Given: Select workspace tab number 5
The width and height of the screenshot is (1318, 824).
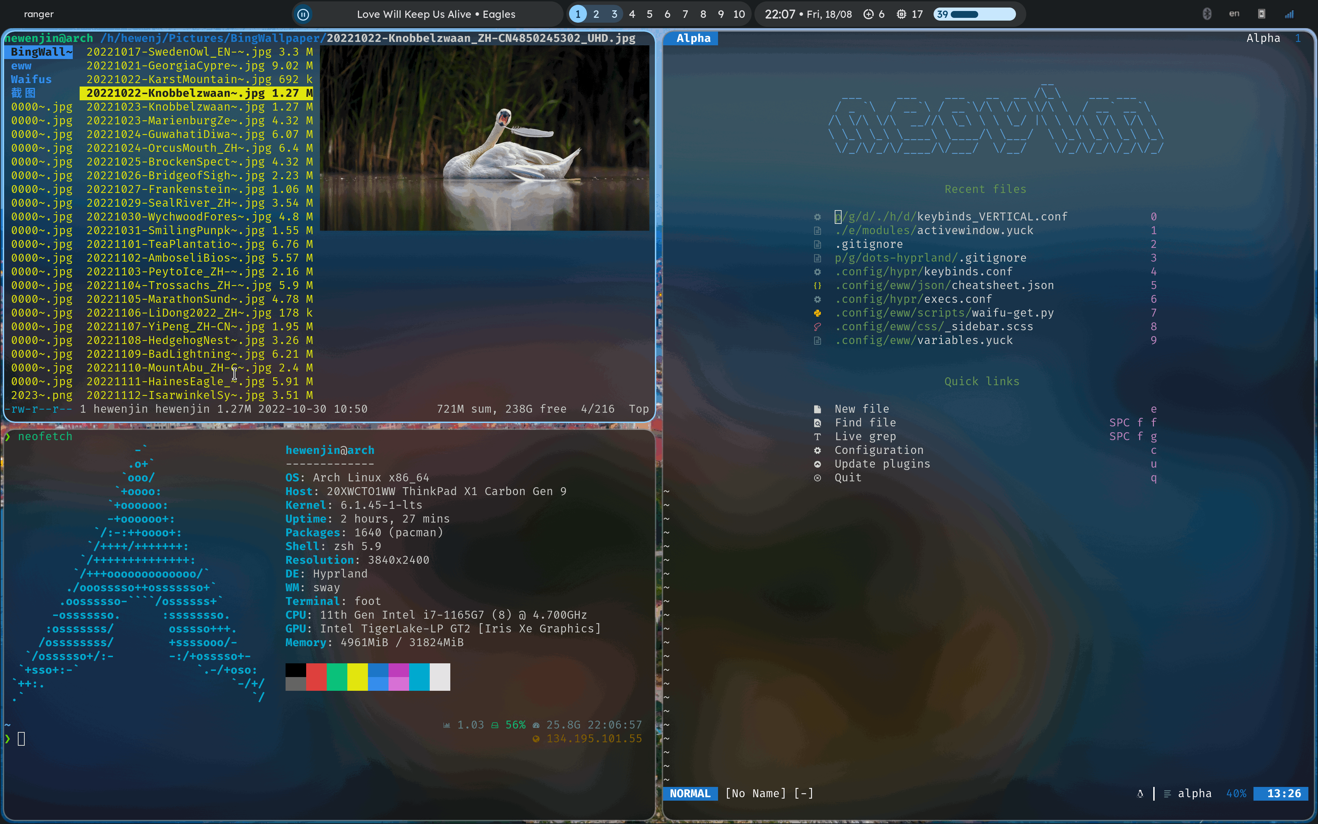Looking at the screenshot, I should (649, 13).
